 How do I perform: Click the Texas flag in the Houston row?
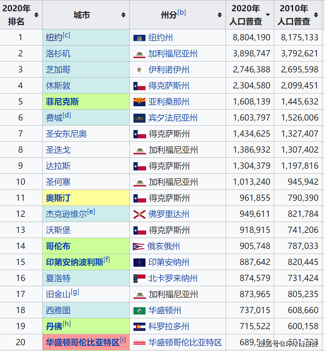coord(139,85)
